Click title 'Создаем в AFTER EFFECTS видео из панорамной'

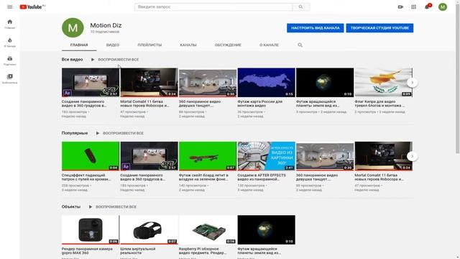(x=262, y=178)
